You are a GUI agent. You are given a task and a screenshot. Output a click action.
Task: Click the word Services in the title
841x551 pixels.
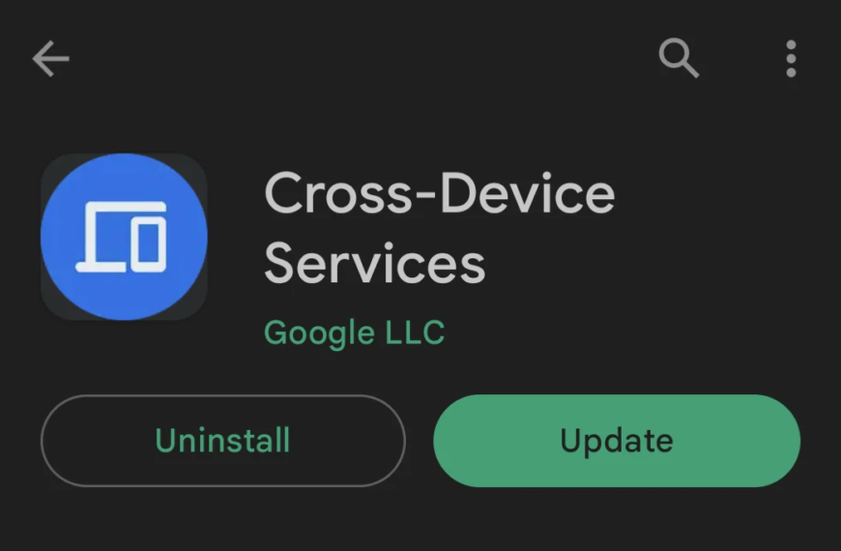[374, 264]
